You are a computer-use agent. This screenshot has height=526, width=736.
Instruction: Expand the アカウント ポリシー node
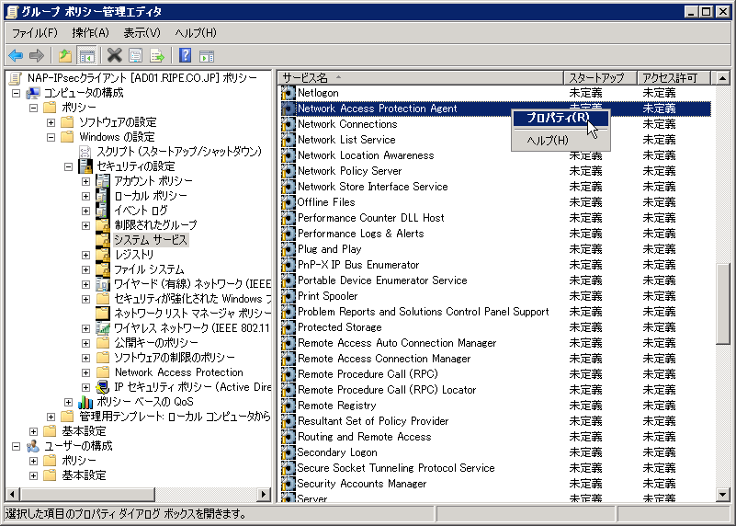[x=85, y=181]
